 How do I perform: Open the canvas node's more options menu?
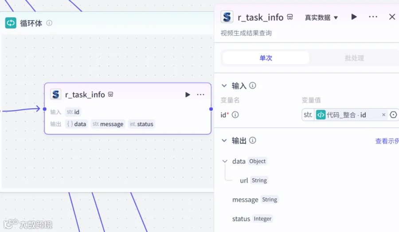click(200, 95)
